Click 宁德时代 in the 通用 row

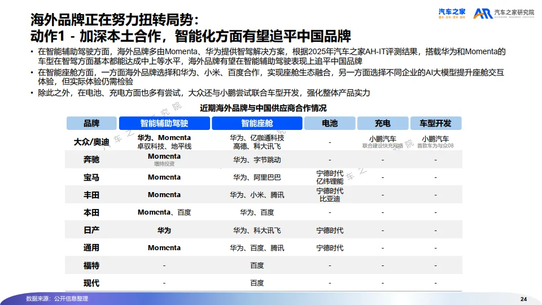coord(330,248)
